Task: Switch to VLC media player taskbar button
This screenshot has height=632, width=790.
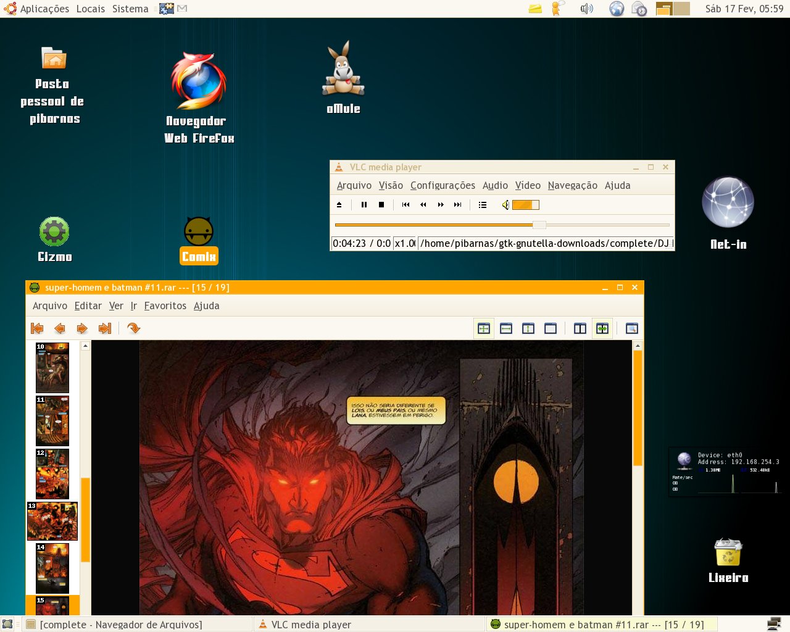Action: 369,624
